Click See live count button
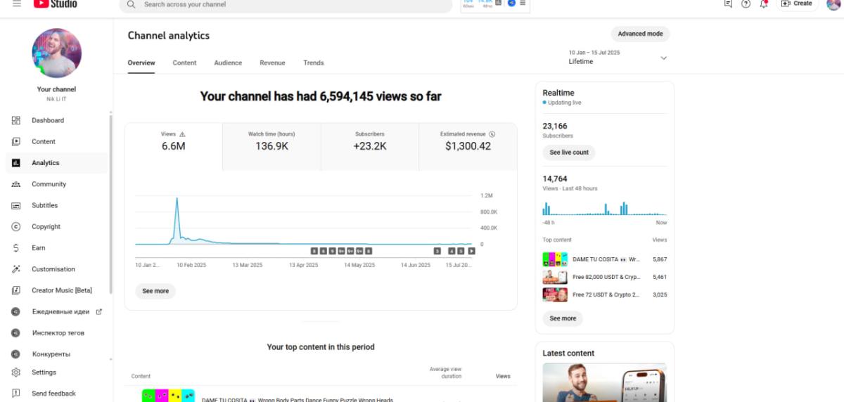Image resolution: width=844 pixels, height=402 pixels. [x=569, y=153]
